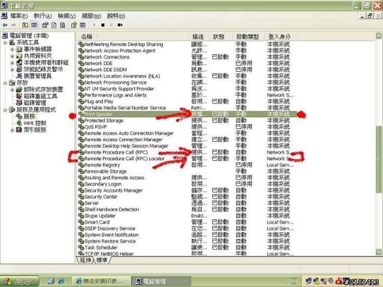Expand the 事件檢視器 branch

pyautogui.click(x=12, y=49)
